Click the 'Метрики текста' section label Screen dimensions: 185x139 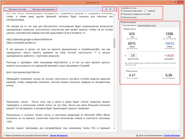tap(130, 29)
